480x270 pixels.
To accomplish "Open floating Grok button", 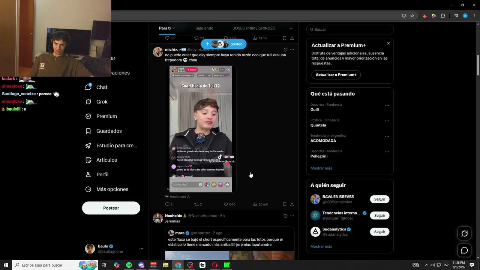I will pyautogui.click(x=464, y=234).
